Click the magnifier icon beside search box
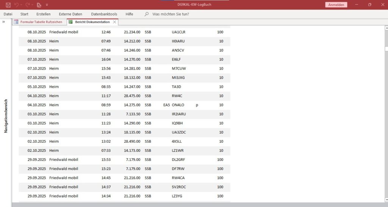Screen dimensions: 388x207 (147, 14)
